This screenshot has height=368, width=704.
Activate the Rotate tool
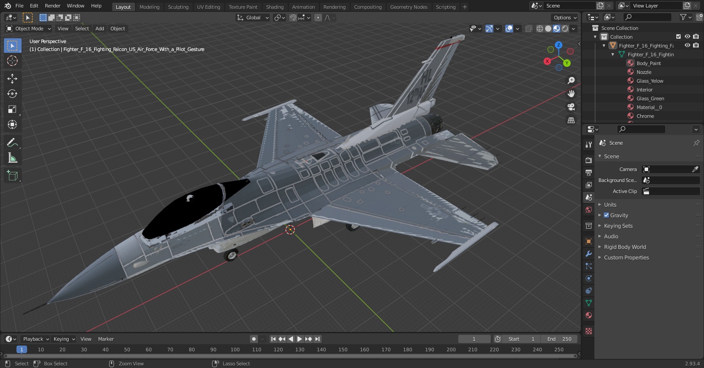(x=12, y=94)
